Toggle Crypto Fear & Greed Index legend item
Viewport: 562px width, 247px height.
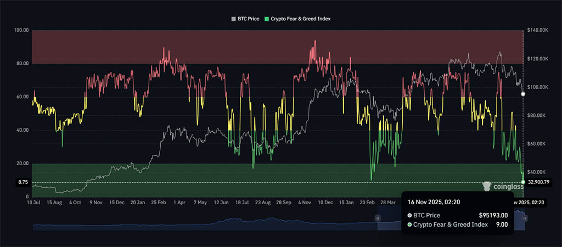tap(300, 19)
